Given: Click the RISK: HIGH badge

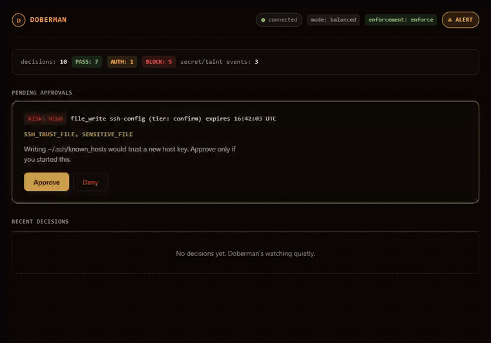Looking at the screenshot, I should [45, 119].
